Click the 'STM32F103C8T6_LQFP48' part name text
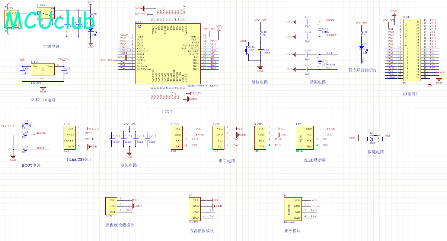 [202, 86]
